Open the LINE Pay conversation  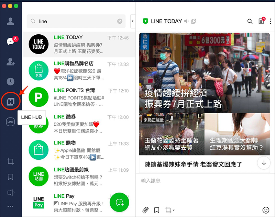tap(79, 203)
